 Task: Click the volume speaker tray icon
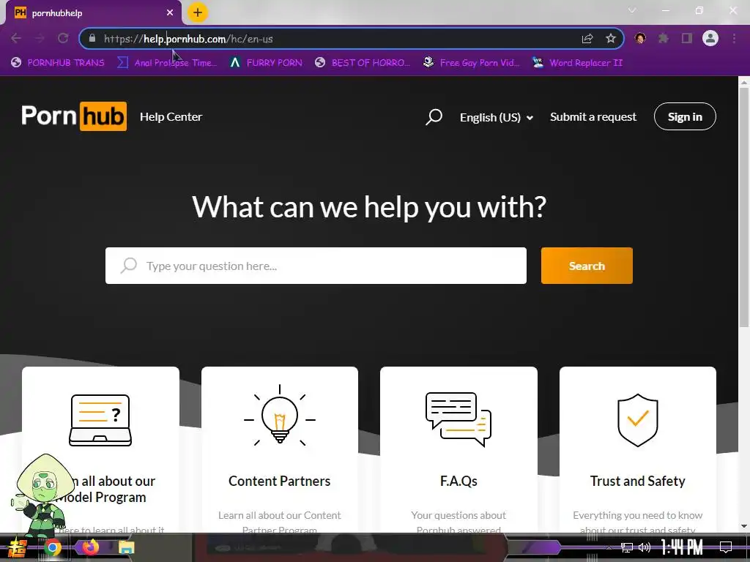point(645,547)
